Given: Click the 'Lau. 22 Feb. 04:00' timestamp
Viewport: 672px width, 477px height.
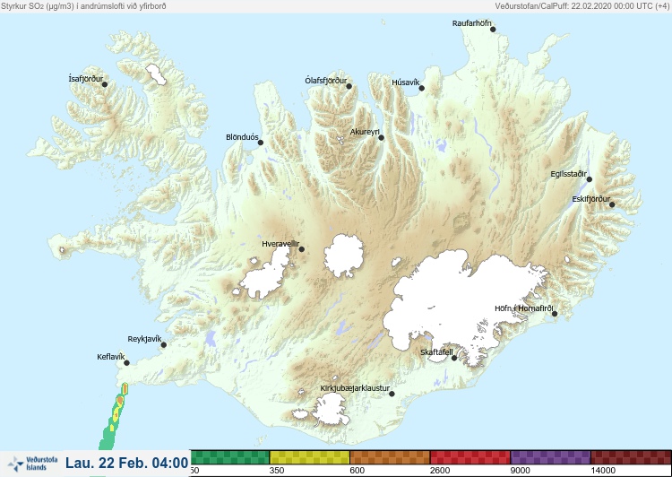Looking at the screenshot, I should 127,463.
